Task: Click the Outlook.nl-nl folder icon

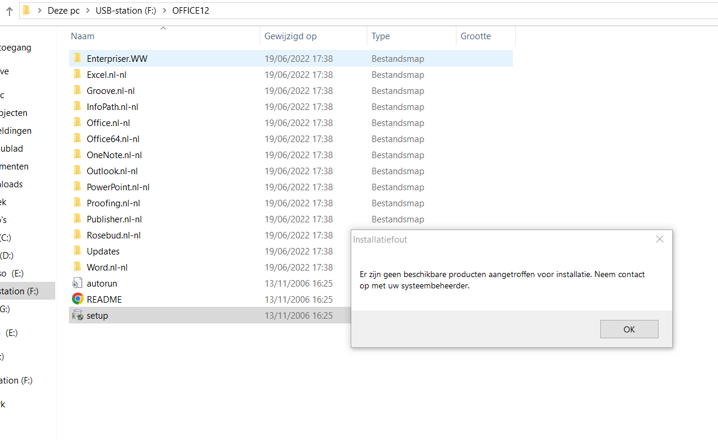Action: point(77,171)
